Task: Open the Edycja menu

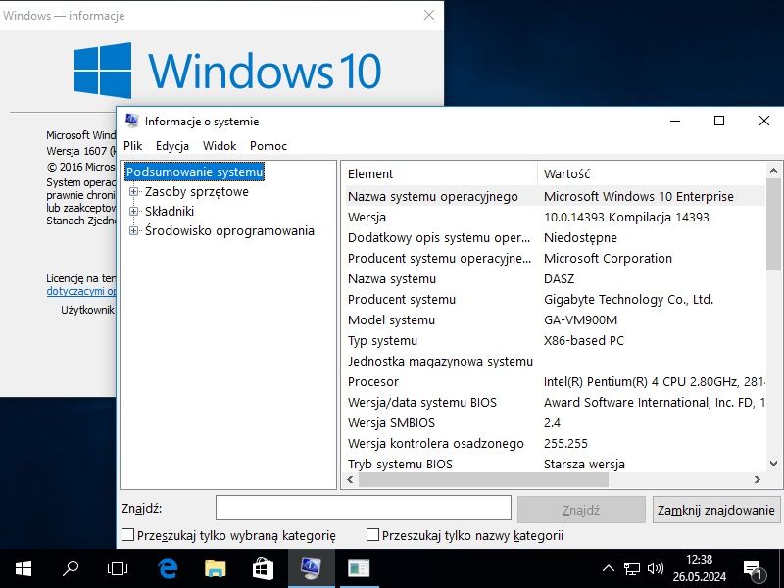Action: point(172,145)
